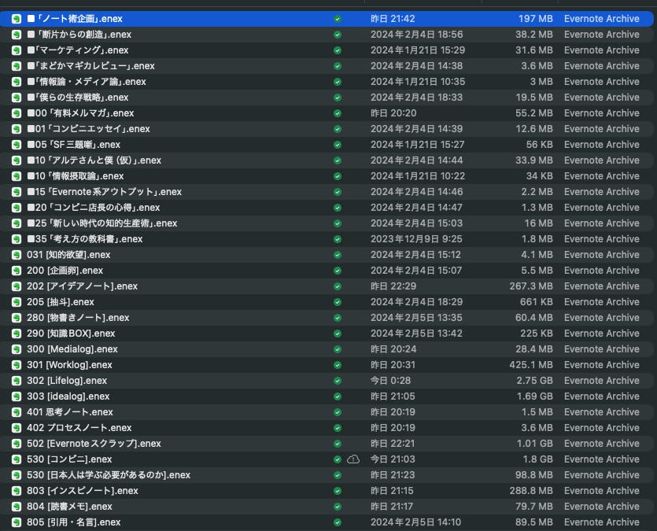657x531 pixels.
Task: Click the green sync checkmark on 530 [コンビニ].enex
Action: (x=338, y=459)
